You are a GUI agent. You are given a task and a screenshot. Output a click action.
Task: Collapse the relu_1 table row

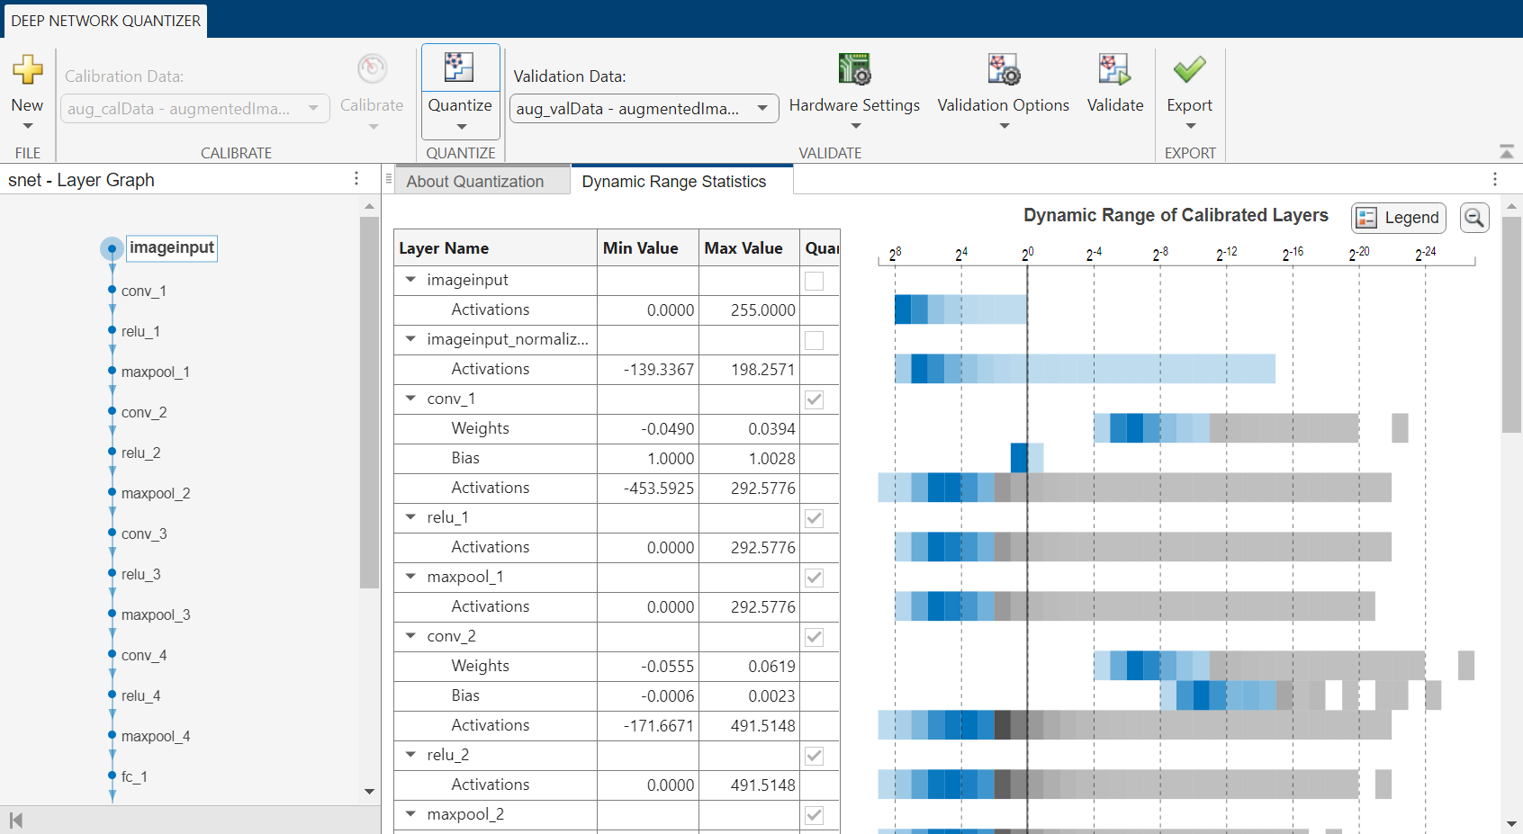(x=410, y=517)
